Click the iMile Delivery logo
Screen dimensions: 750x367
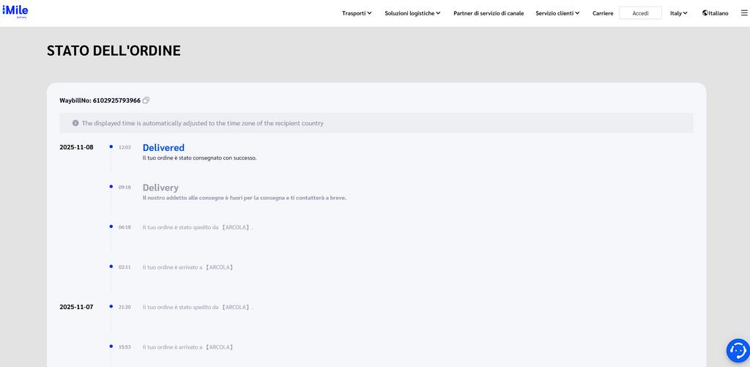click(x=15, y=12)
